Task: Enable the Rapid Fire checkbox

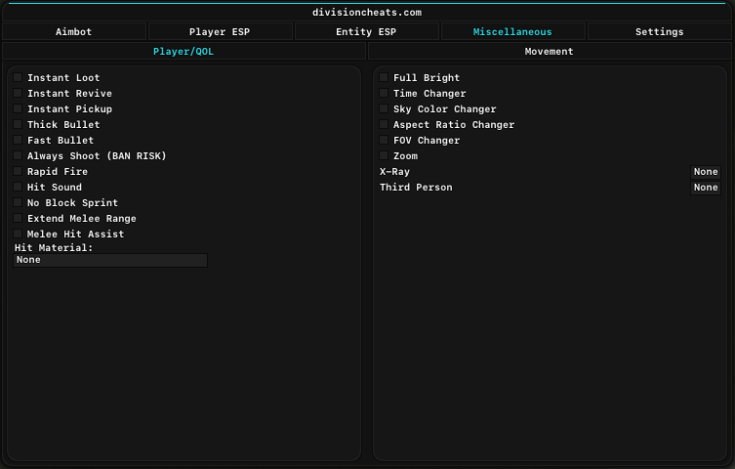Action: tap(19, 171)
